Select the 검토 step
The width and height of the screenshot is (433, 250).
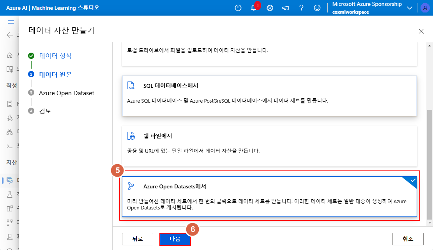tap(45, 111)
